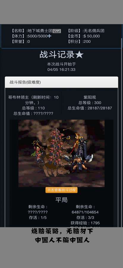Click the 平局 result heading
The image size is (123, 268).
coord(61,200)
